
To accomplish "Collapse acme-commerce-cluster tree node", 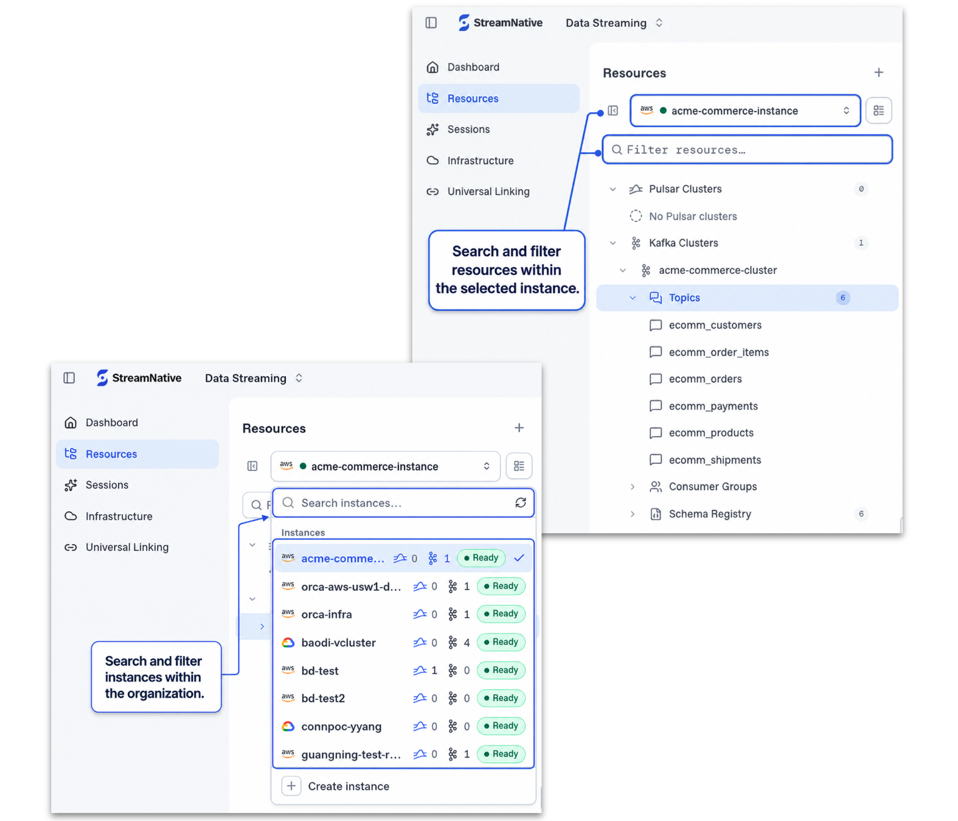I will click(622, 270).
